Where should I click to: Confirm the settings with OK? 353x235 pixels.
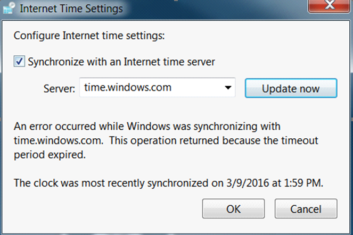pos(233,209)
